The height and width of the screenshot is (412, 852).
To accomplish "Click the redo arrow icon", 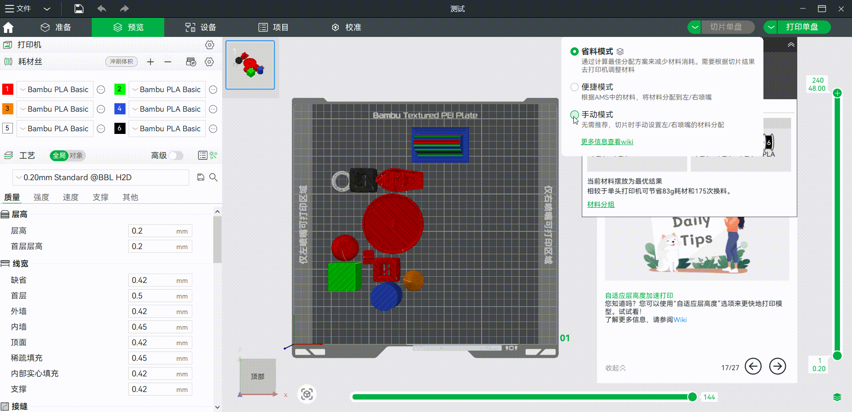I will pyautogui.click(x=124, y=8).
